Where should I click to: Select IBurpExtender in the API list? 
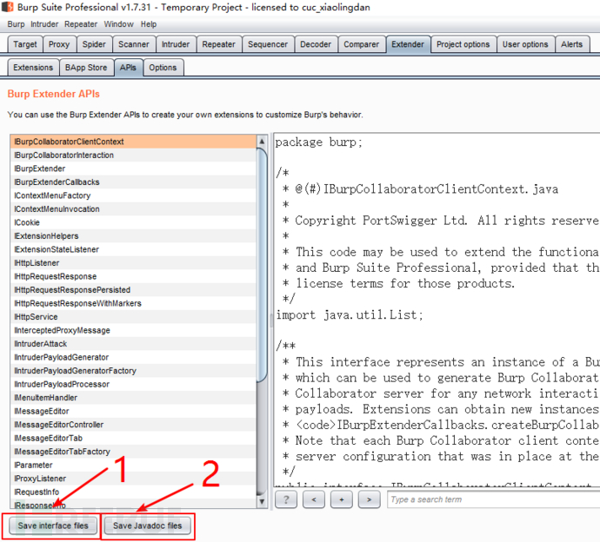[133, 169]
